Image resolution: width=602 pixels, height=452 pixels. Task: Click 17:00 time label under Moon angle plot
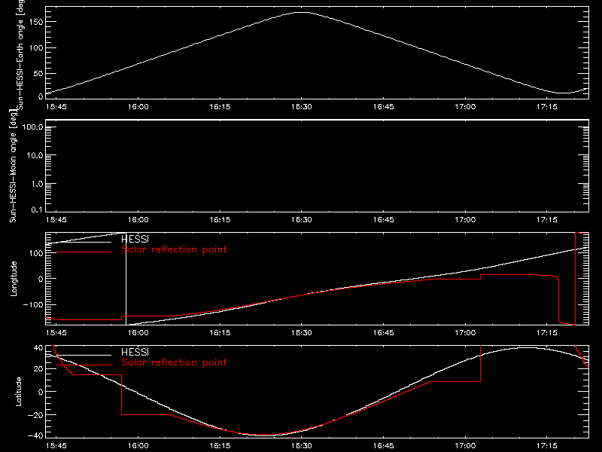(x=465, y=220)
